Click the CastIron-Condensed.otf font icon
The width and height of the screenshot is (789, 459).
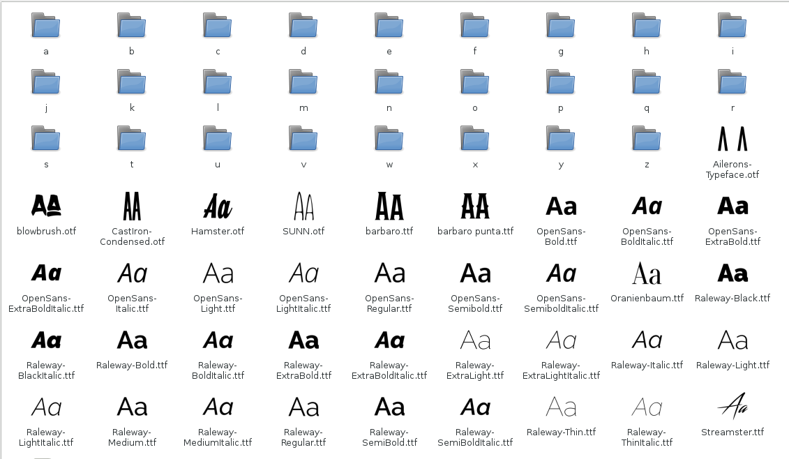pyautogui.click(x=132, y=206)
